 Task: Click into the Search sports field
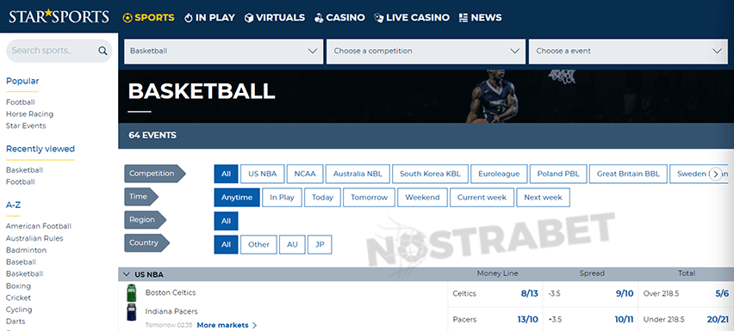tap(52, 51)
